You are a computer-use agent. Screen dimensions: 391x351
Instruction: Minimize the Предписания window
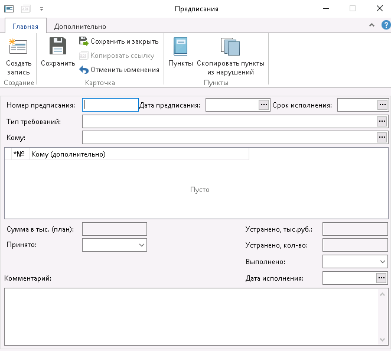pyautogui.click(x=326, y=9)
